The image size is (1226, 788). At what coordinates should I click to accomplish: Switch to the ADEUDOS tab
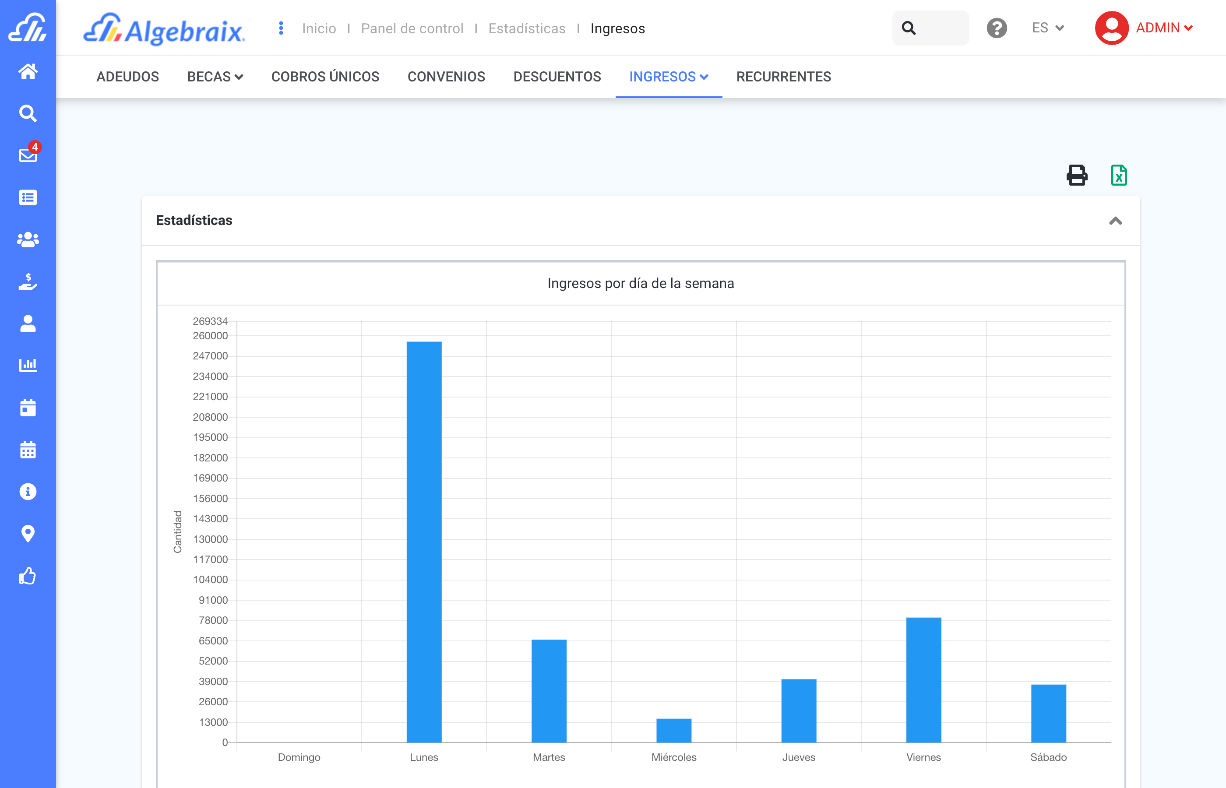tap(127, 77)
